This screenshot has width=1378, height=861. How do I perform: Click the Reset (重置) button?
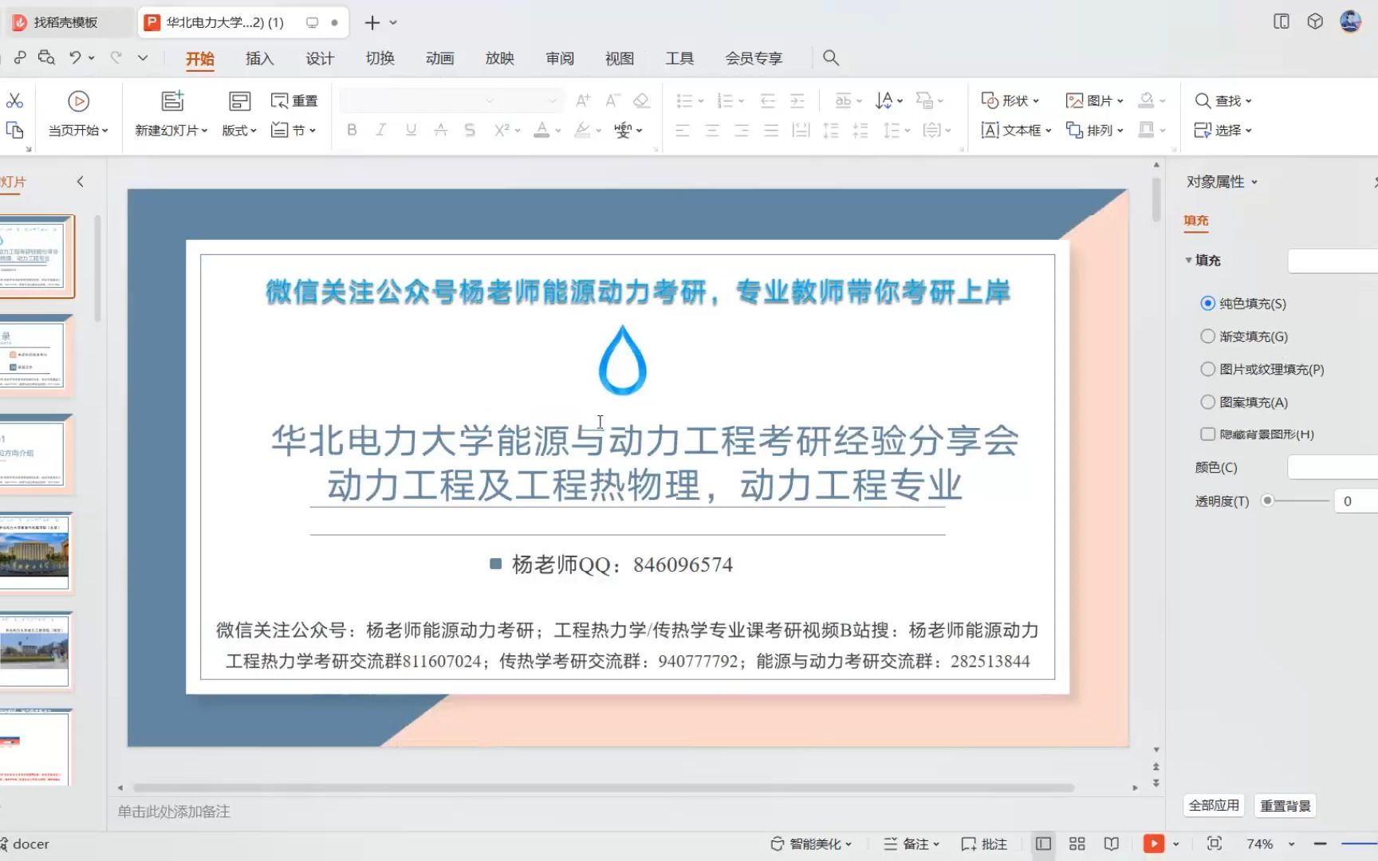pos(294,101)
